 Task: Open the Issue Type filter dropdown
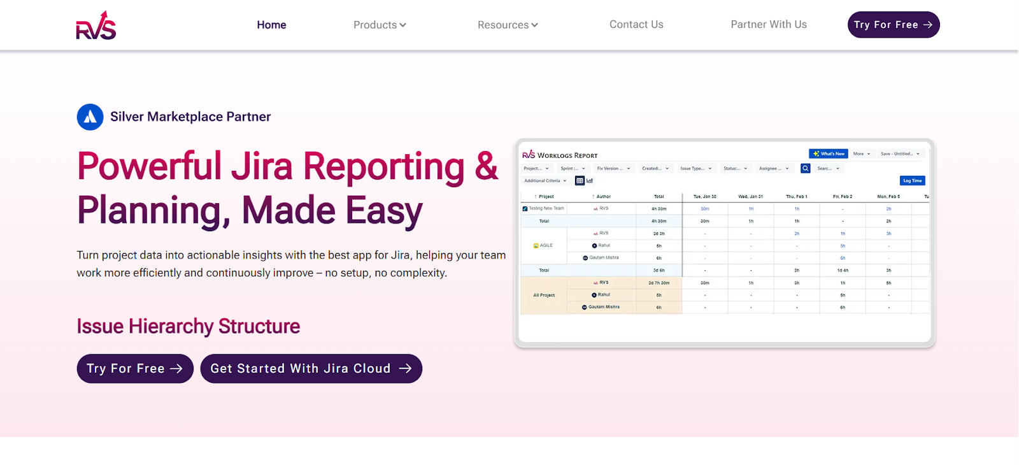[x=696, y=168]
